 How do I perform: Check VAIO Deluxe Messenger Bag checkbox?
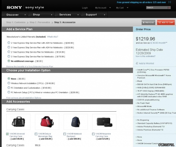[x=36, y=134]
